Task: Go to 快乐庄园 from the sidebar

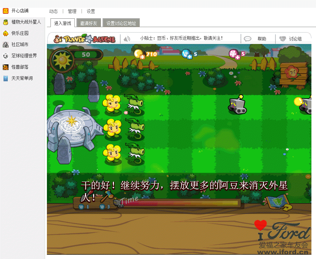Action: point(20,33)
